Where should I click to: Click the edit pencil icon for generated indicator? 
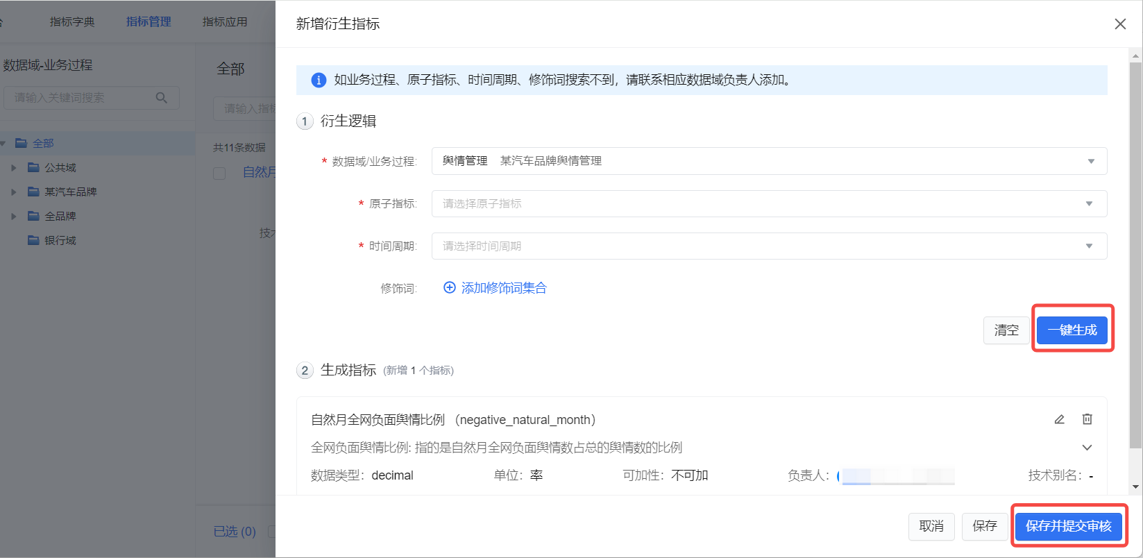1059,419
